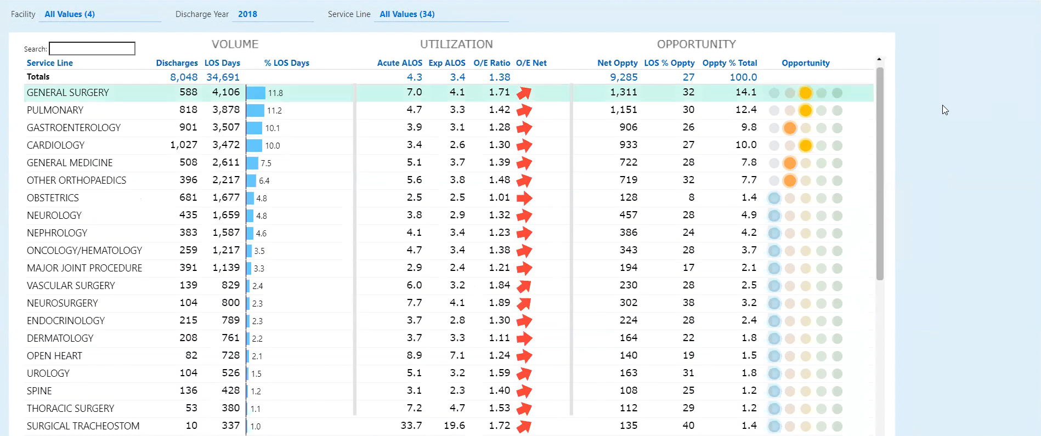Click the vertical scrollbar thumb
This screenshot has width=1041, height=436.
880,173
